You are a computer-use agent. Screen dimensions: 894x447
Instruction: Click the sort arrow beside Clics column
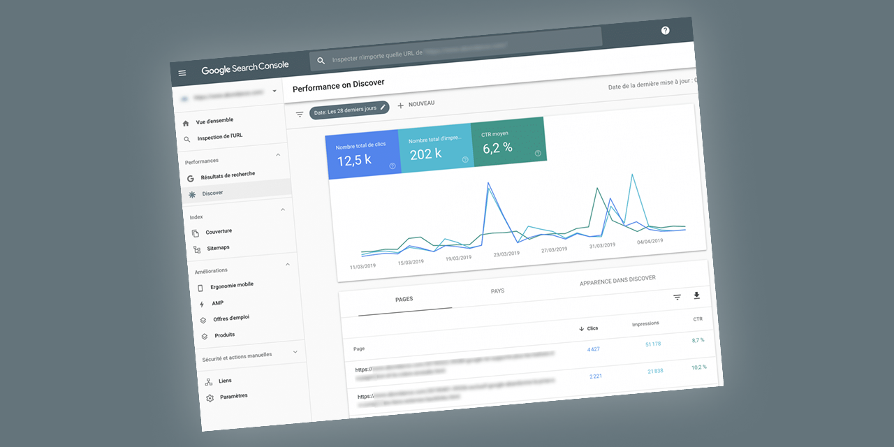581,329
